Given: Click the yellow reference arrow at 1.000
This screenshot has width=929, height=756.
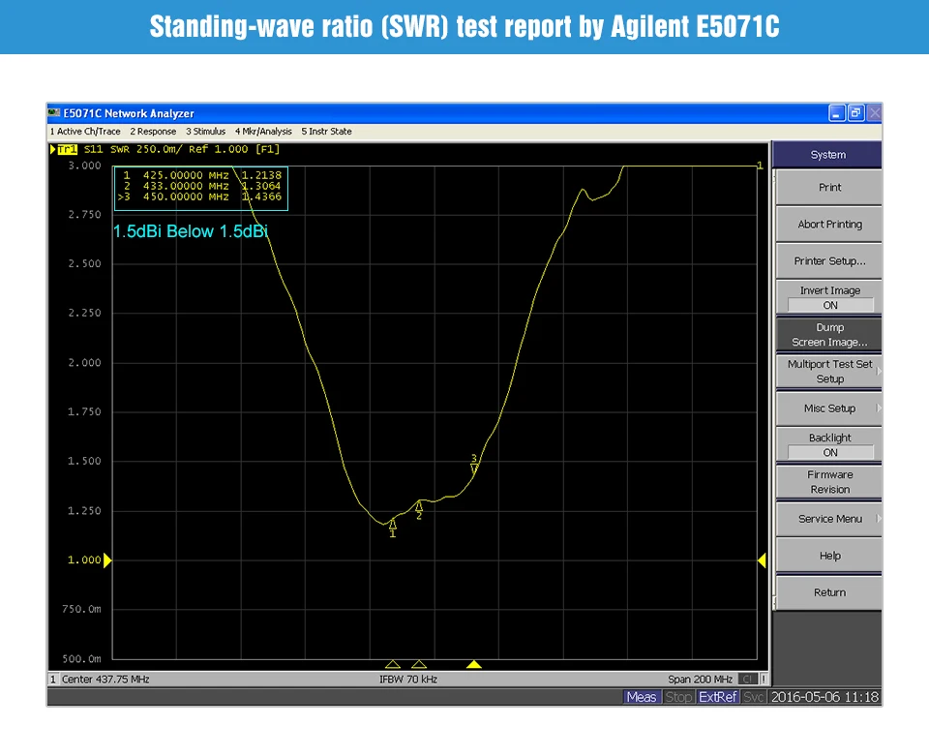Looking at the screenshot, I should coord(107,559).
